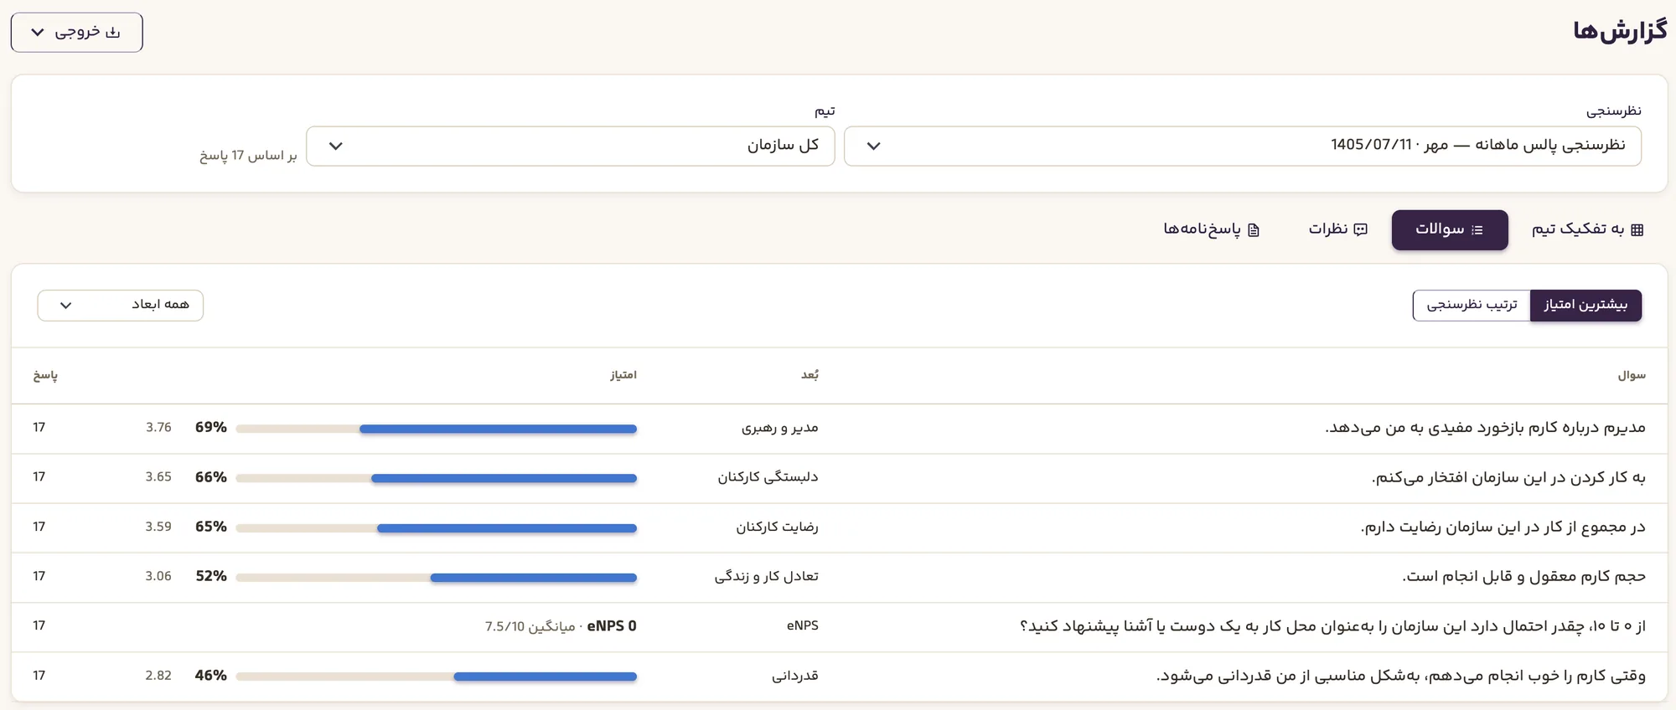Click the document icon beside پاسخ‌نامه‌ها
Screen dimensions: 1676x710
click(x=1254, y=229)
